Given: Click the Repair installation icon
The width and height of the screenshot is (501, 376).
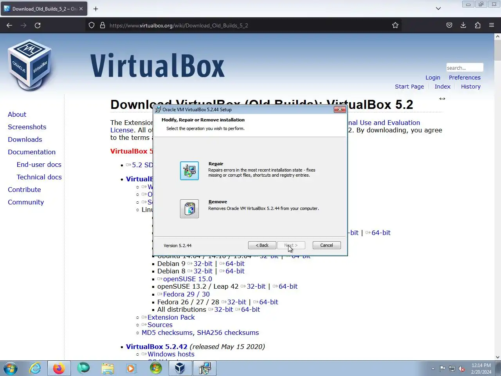Looking at the screenshot, I should coord(189,171).
